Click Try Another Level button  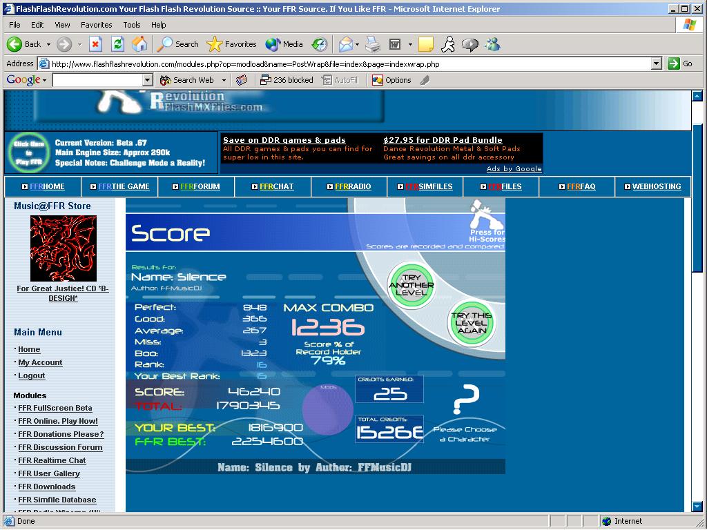point(411,285)
